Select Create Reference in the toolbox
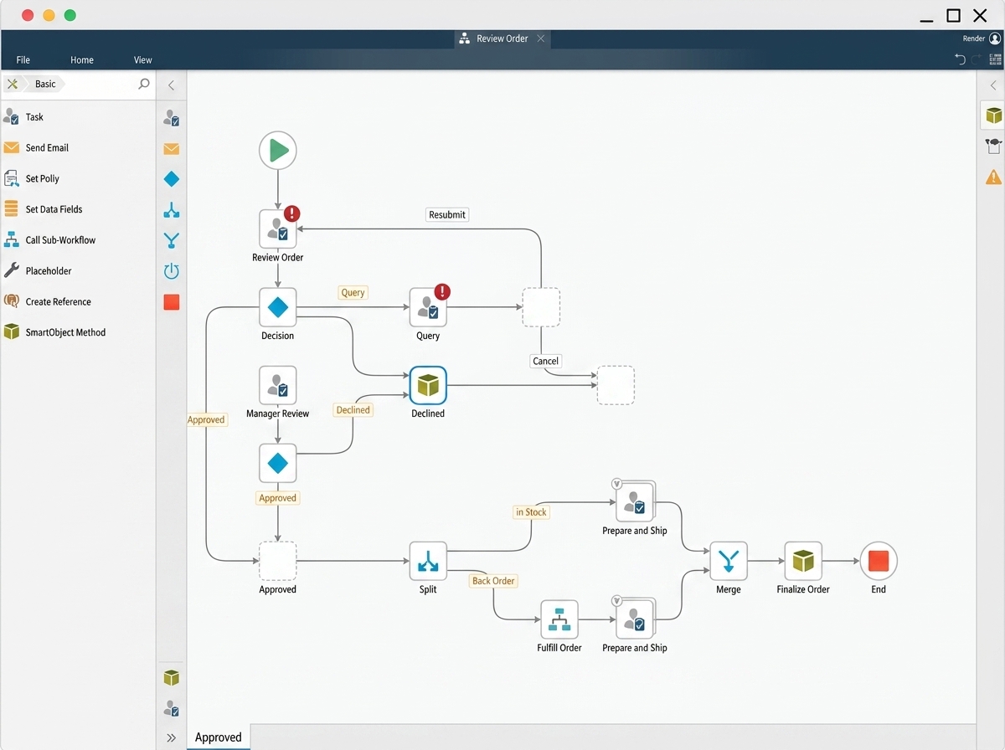The height and width of the screenshot is (750, 1005). click(x=78, y=301)
